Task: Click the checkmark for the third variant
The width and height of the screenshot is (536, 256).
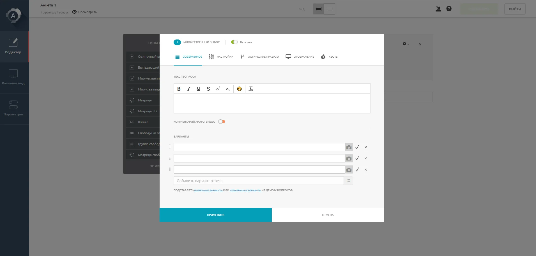Action: coord(357,169)
